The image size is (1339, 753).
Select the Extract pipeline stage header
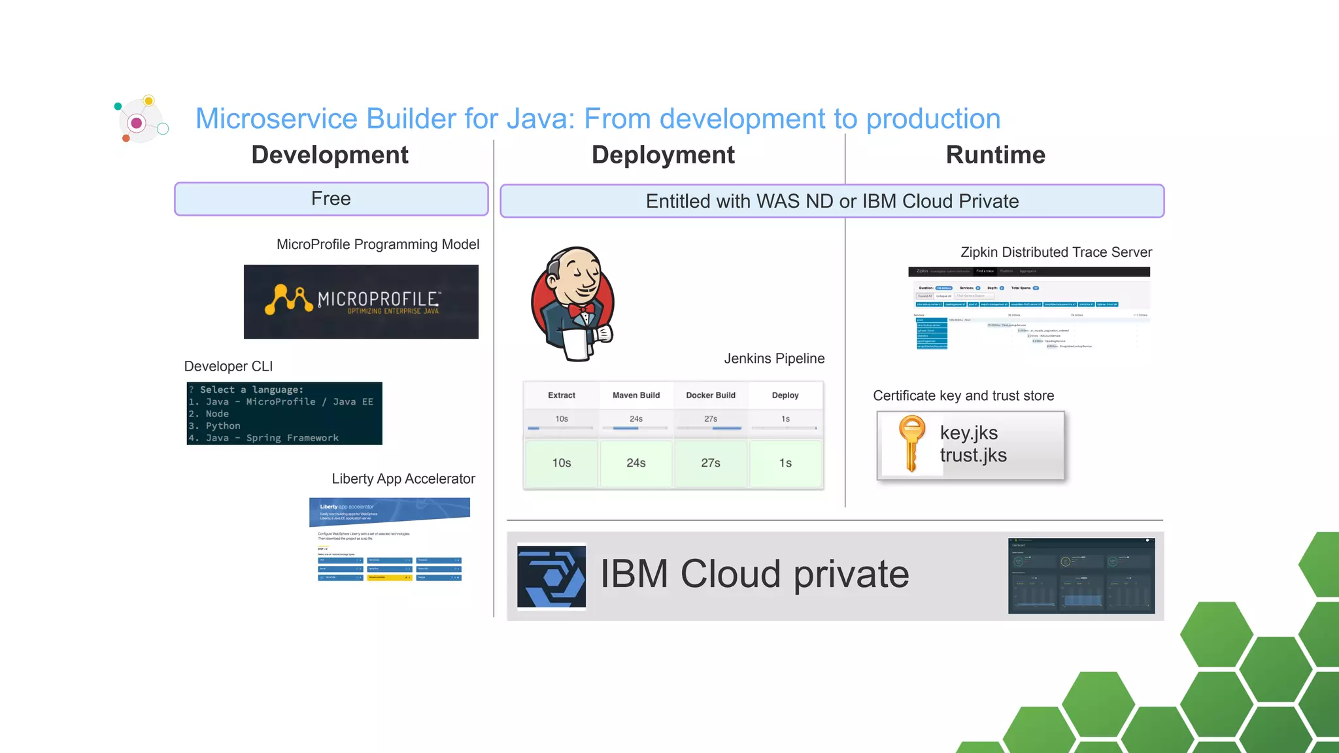tap(562, 395)
